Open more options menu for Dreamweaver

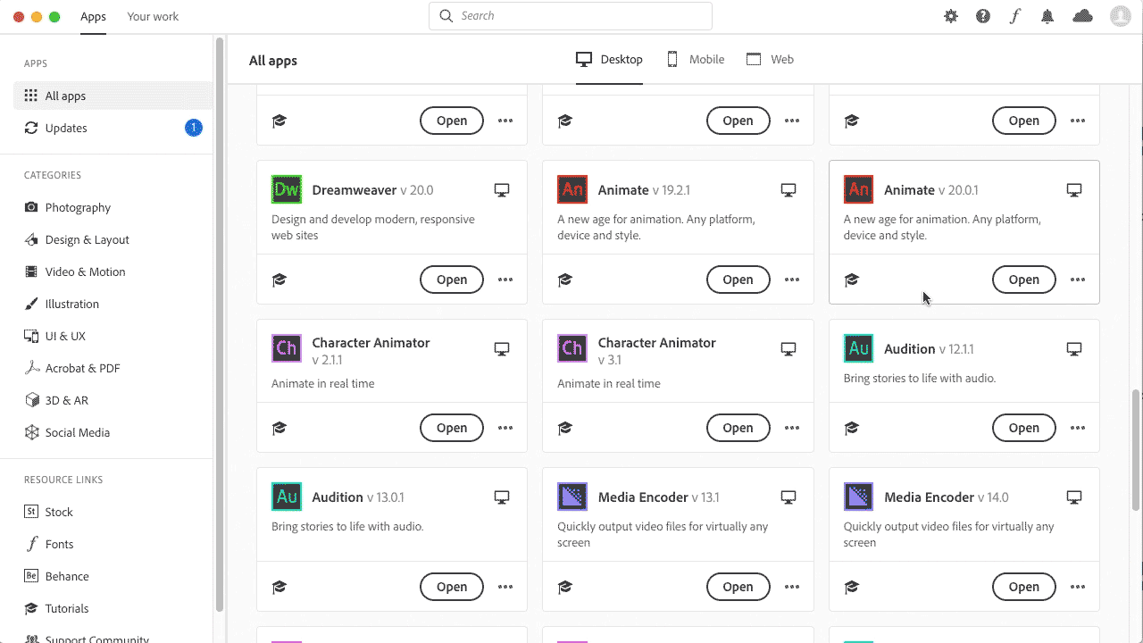[505, 280]
